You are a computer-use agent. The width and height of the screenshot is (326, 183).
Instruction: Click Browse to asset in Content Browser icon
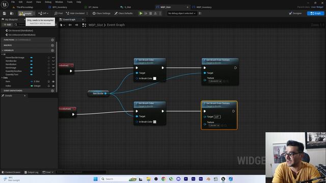[12, 13]
